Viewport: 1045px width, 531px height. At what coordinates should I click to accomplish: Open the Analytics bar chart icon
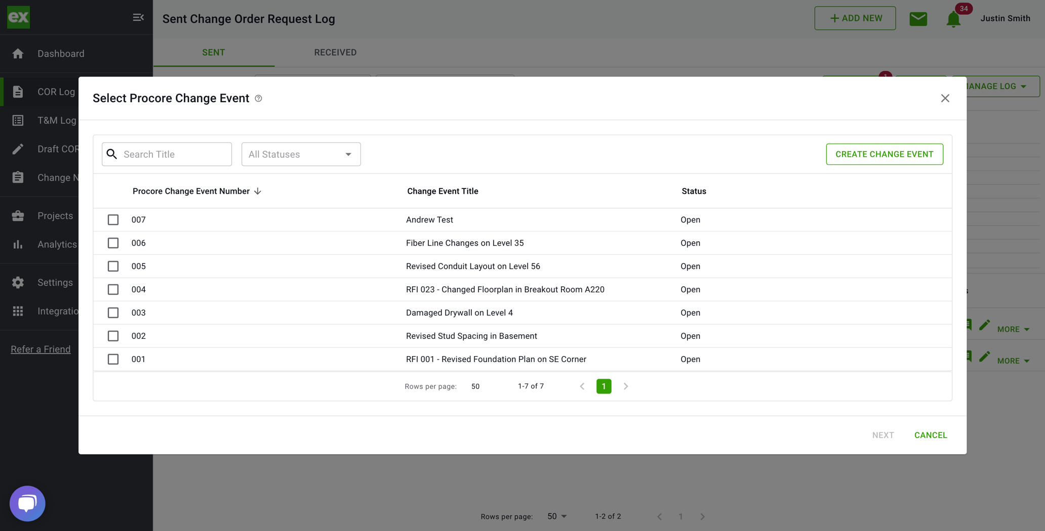tap(18, 244)
